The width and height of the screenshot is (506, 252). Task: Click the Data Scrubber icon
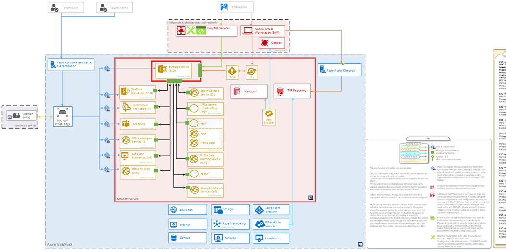(x=268, y=113)
